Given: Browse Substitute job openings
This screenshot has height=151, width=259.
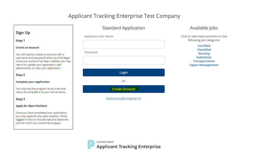Looking at the screenshot, I should click(x=204, y=57).
